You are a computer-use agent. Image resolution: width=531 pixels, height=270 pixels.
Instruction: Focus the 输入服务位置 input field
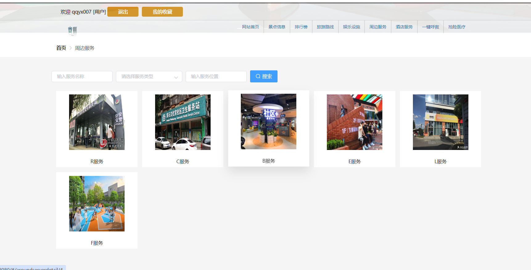click(x=216, y=77)
